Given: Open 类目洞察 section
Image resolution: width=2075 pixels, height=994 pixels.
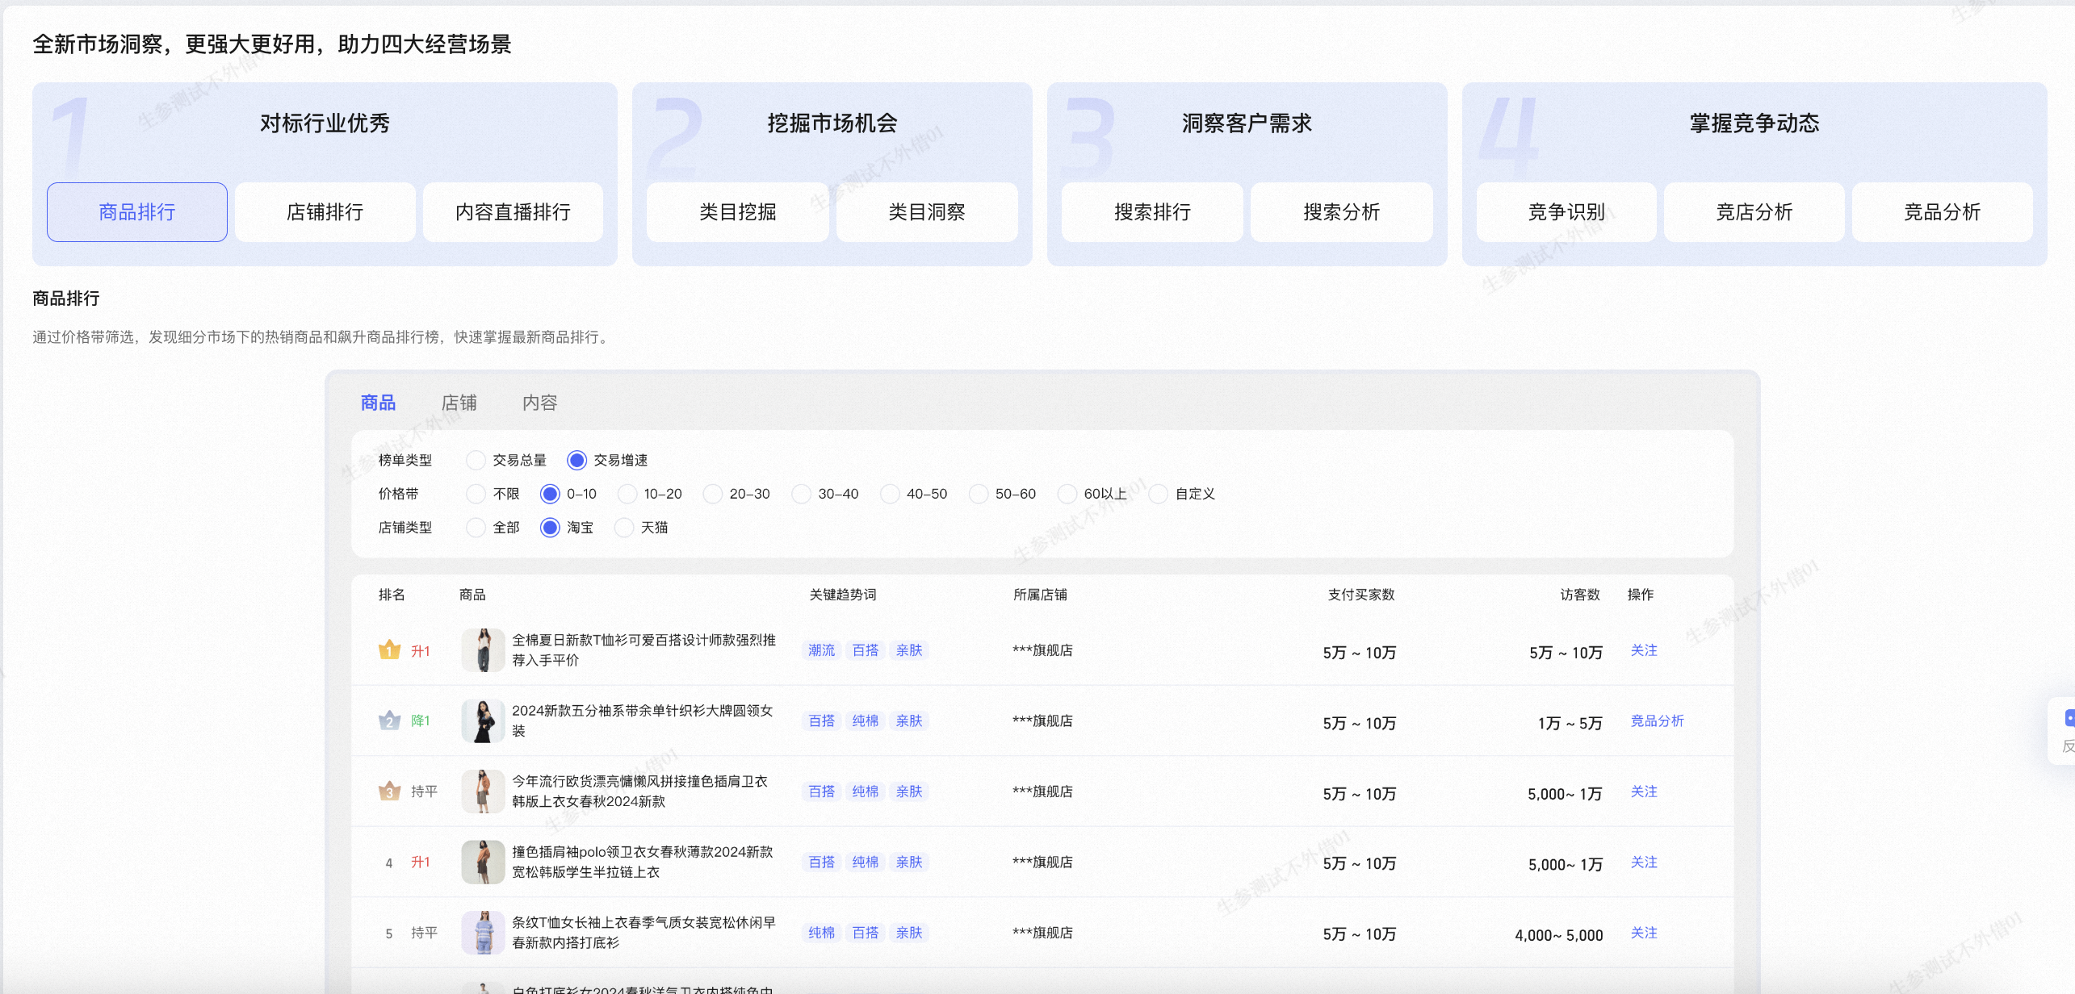Looking at the screenshot, I should pyautogui.click(x=927, y=212).
